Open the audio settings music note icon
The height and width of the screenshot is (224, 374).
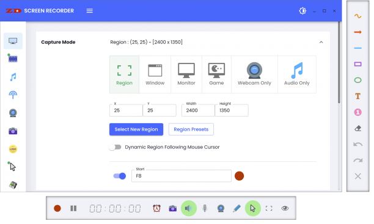tap(13, 77)
